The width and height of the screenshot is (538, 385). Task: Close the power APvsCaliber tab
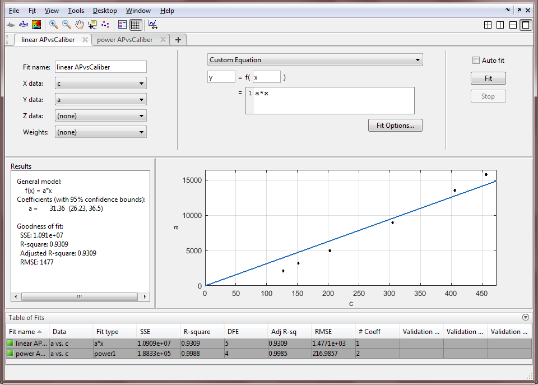[x=163, y=40]
